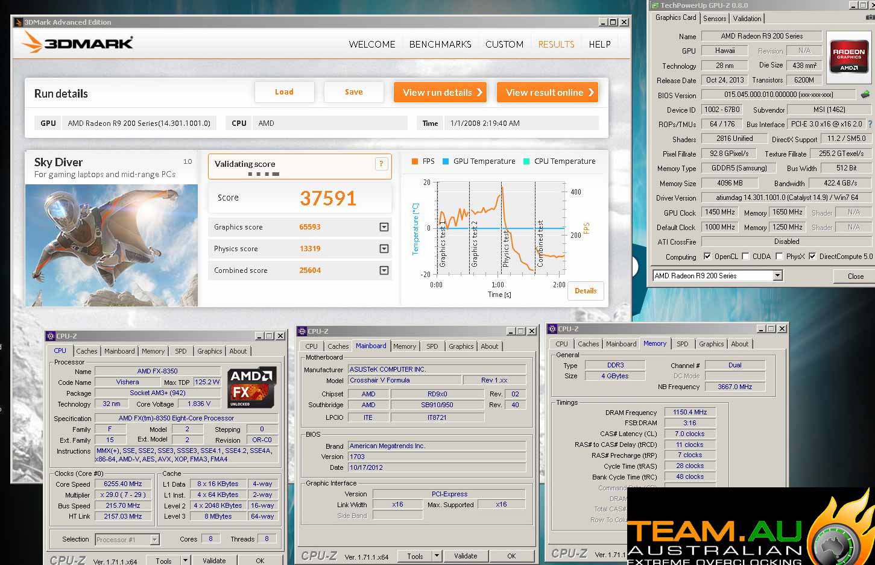Open Tools dropdown arrow in Mainboard window
This screenshot has height=565, width=875.
(437, 556)
